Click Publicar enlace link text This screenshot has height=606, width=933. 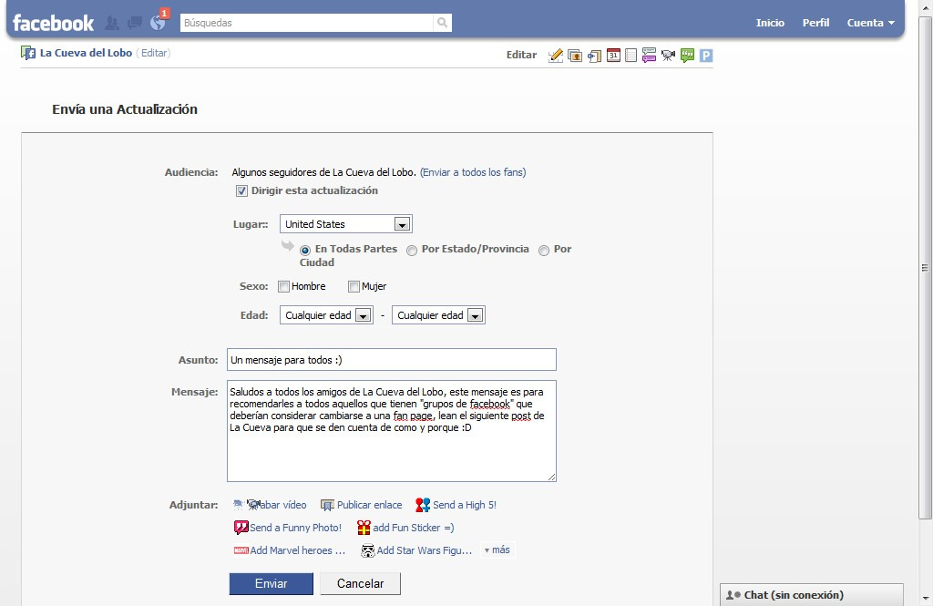[x=370, y=505]
